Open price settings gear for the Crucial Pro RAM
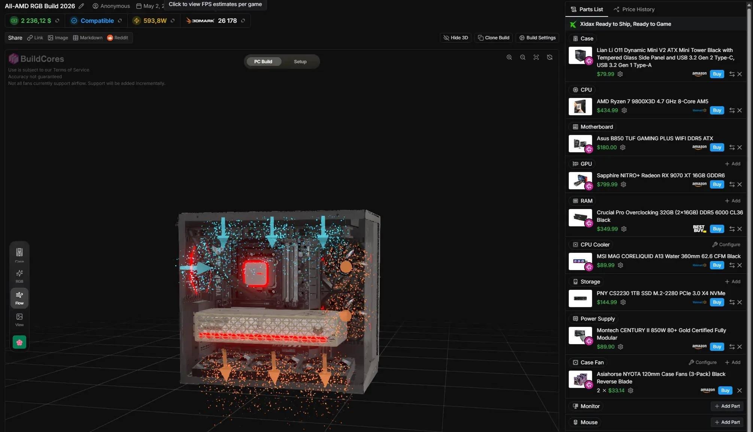 click(624, 229)
